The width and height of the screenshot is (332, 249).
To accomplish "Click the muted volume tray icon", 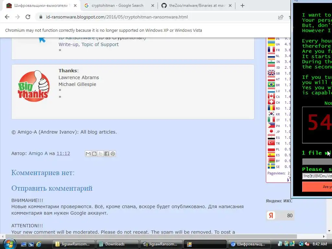I will coord(307,244).
